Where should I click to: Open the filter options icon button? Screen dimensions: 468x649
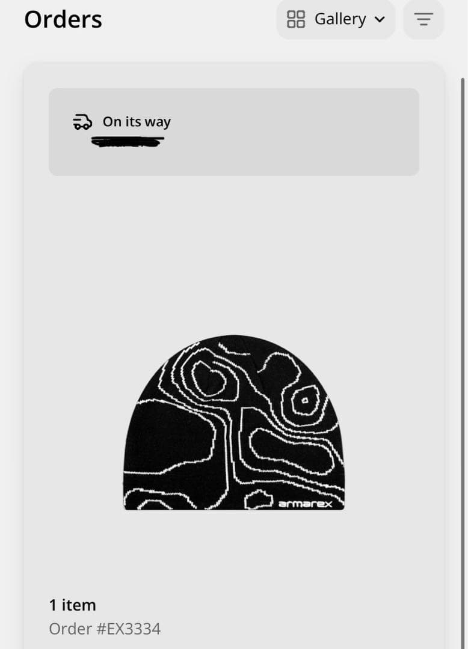(x=423, y=19)
